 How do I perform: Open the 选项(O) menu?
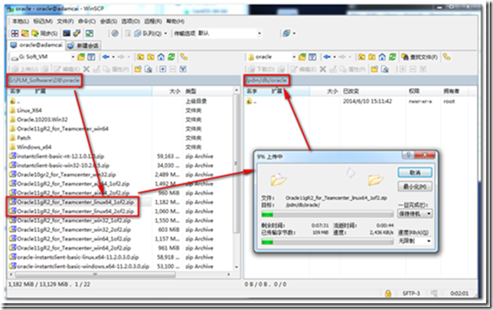[x=130, y=21]
